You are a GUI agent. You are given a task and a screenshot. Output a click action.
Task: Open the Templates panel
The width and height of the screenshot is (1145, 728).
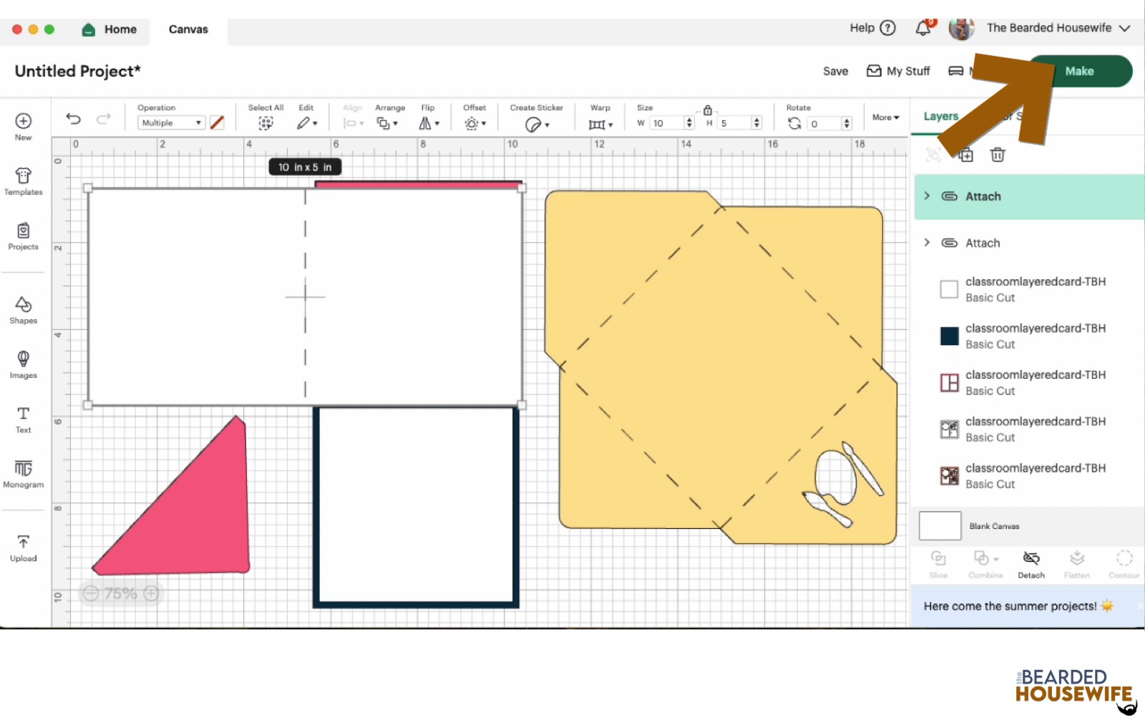pyautogui.click(x=23, y=181)
